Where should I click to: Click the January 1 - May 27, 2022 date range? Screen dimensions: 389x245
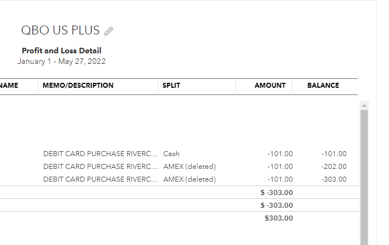[61, 61]
